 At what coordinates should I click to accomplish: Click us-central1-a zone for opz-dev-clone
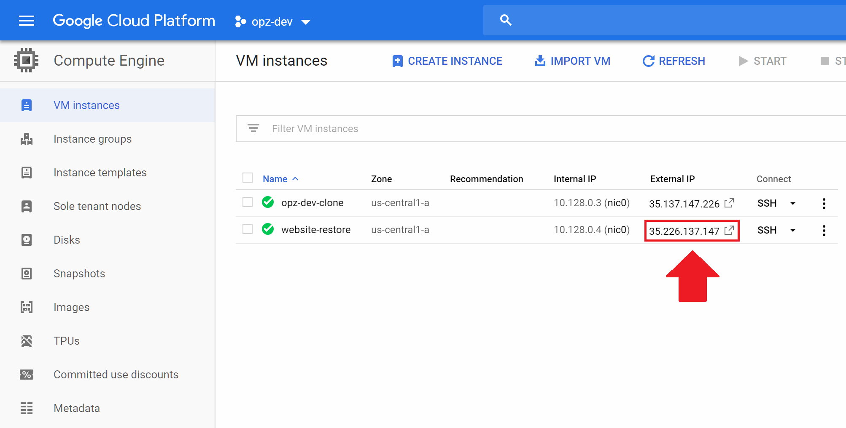(400, 203)
